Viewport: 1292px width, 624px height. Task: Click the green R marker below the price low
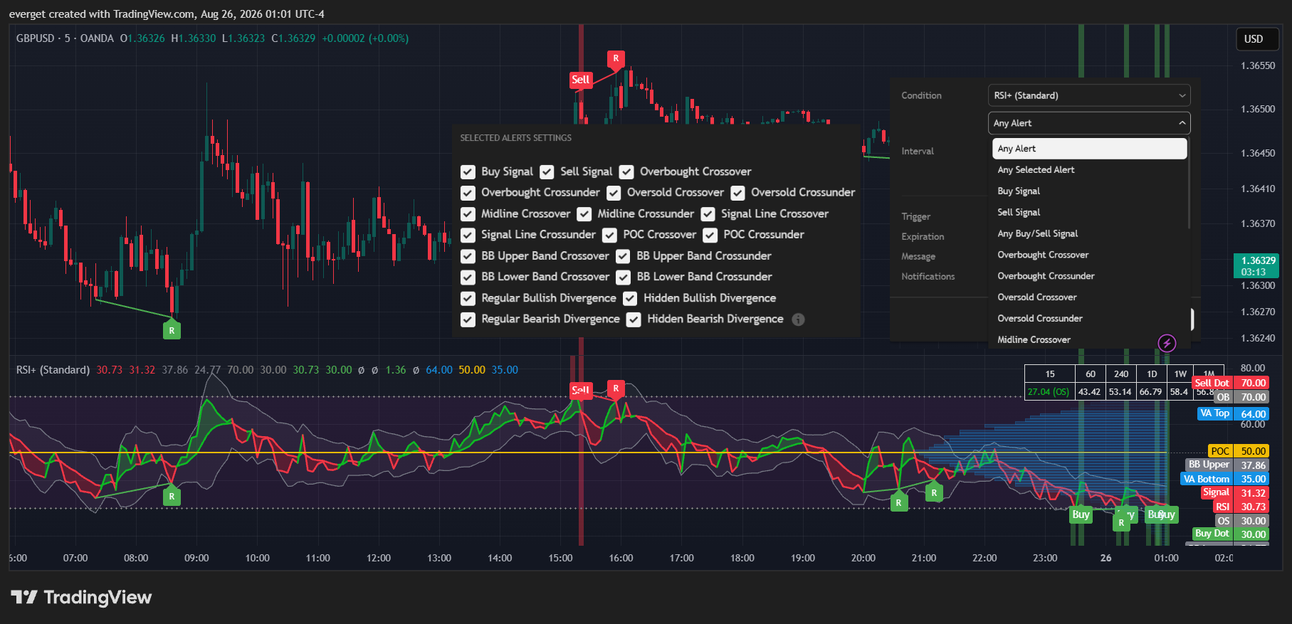[172, 331]
